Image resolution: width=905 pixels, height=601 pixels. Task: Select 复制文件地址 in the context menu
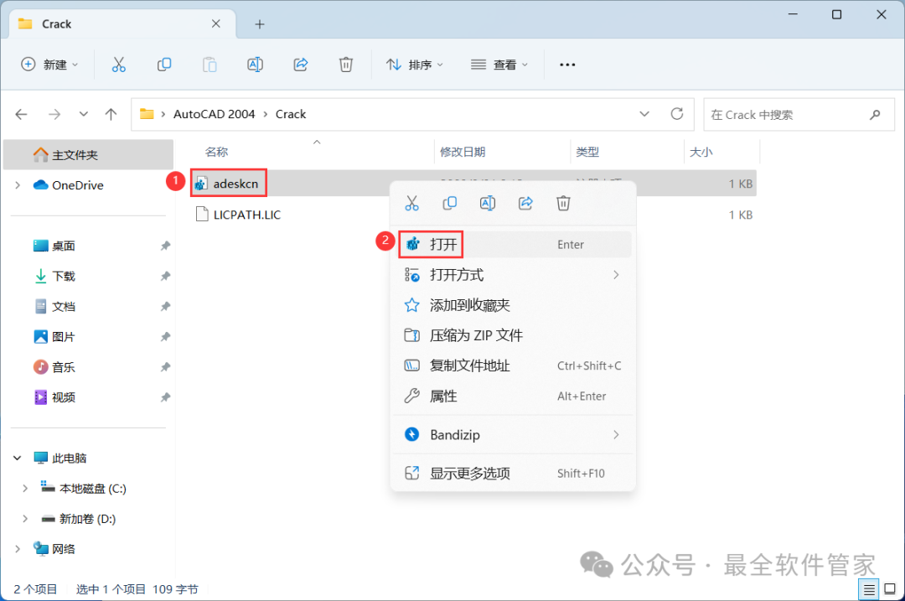(x=513, y=365)
